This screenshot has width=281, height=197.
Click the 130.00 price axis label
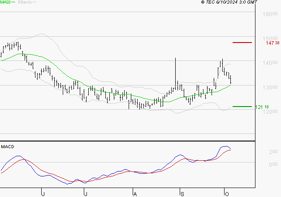tap(270, 87)
